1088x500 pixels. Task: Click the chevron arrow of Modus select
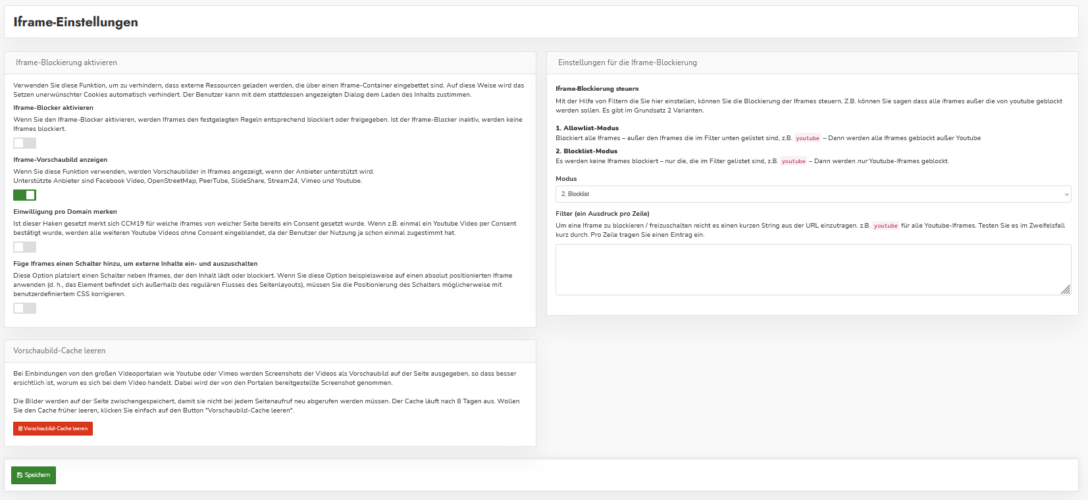tap(1066, 194)
